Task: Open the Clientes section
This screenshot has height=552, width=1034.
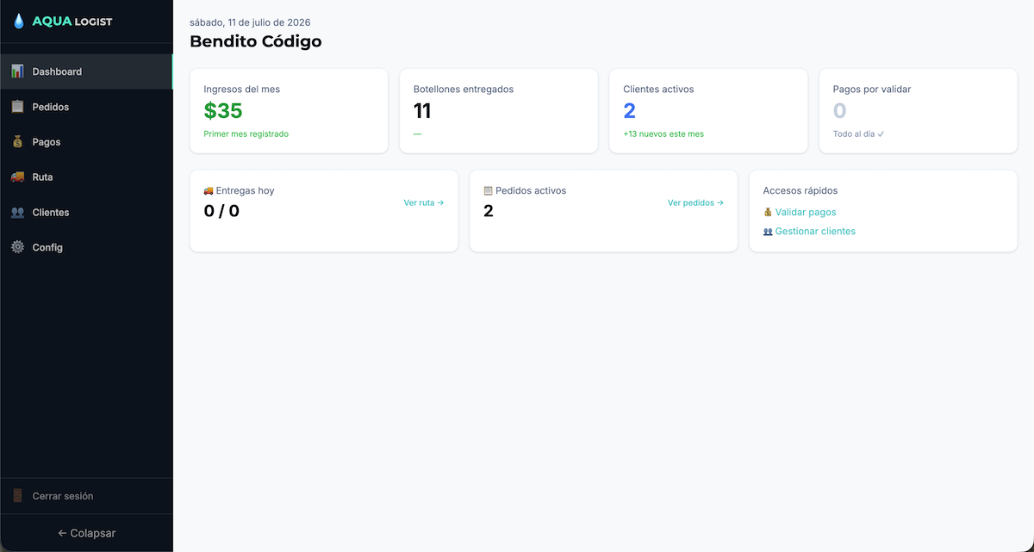Action: [86, 213]
